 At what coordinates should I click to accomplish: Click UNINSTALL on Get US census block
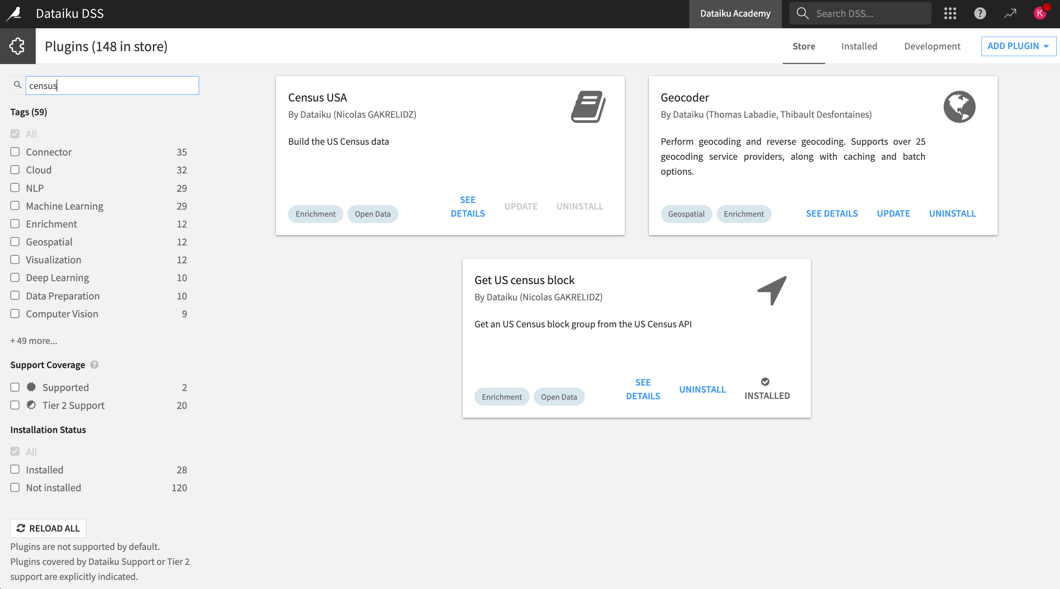coord(703,389)
